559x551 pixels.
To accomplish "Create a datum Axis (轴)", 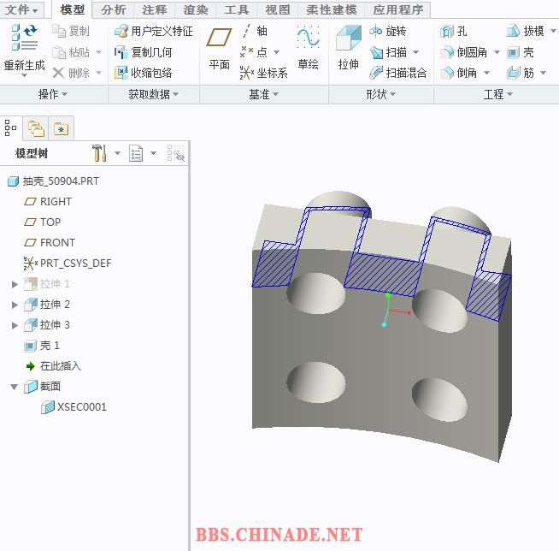I will (254, 31).
